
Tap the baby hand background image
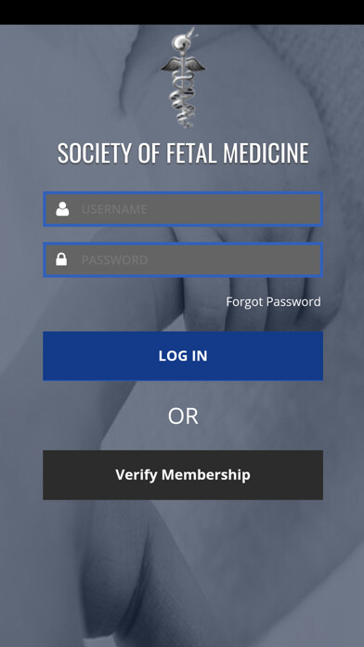(x=182, y=570)
